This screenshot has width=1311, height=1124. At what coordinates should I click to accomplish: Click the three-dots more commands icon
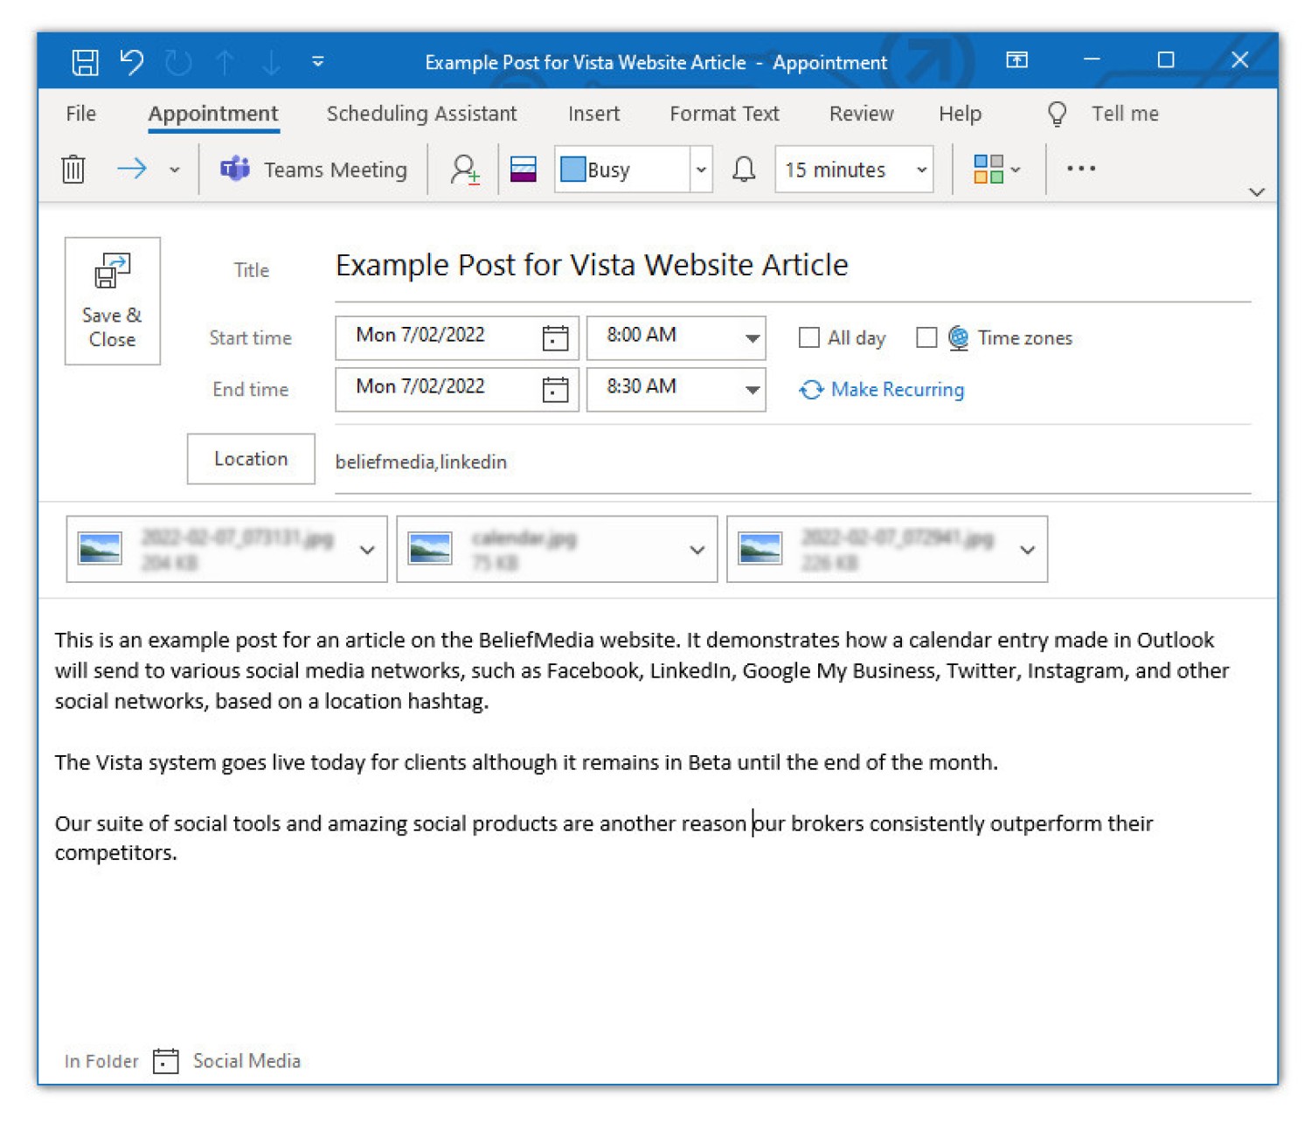tap(1080, 169)
